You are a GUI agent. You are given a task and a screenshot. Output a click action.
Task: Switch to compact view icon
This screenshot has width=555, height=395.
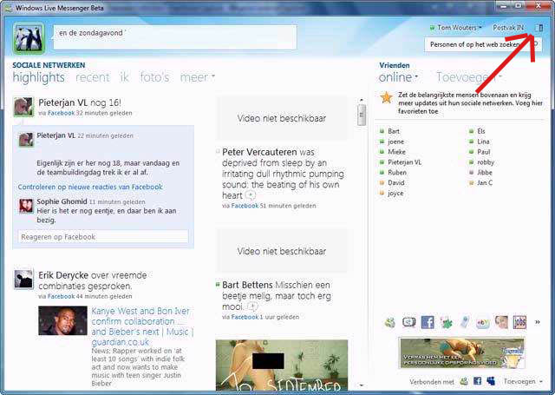coord(539,28)
